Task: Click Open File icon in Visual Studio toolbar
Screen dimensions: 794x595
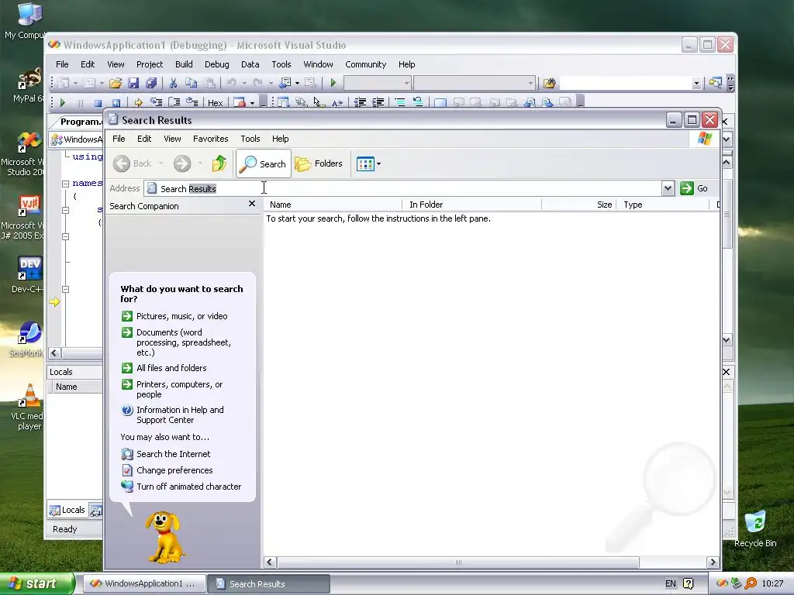Action: pyautogui.click(x=116, y=83)
